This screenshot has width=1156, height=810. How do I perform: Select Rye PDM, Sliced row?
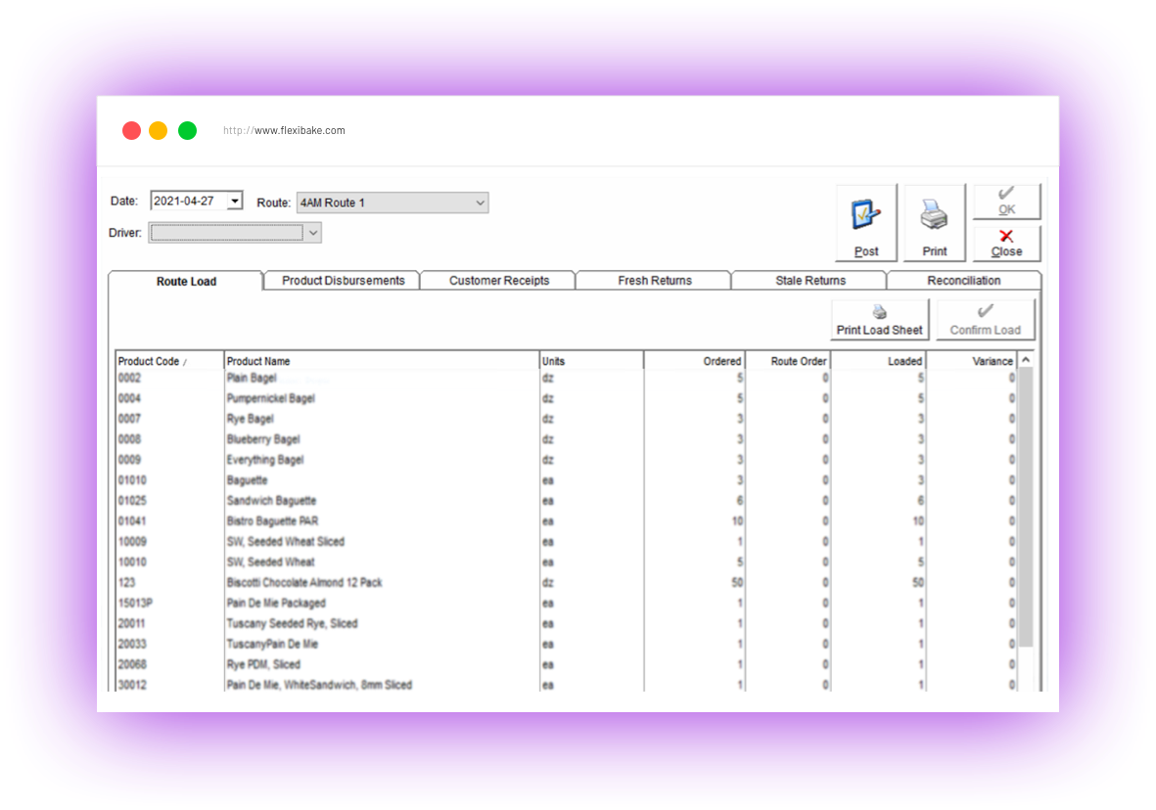coord(566,665)
